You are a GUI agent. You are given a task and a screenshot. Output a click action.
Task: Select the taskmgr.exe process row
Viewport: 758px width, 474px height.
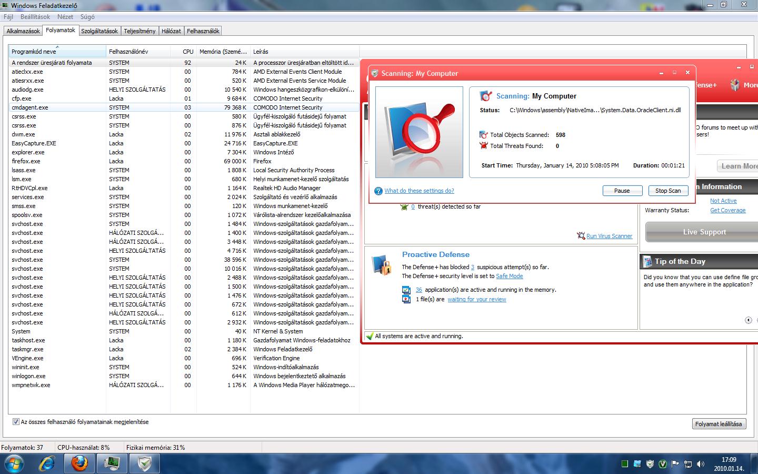pyautogui.click(x=184, y=349)
